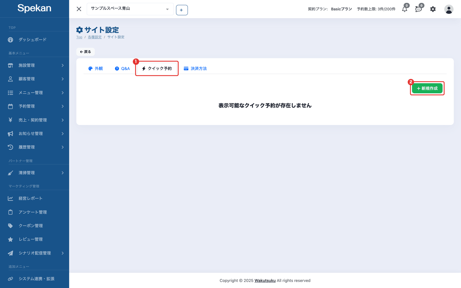The image size is (461, 288).
Task: Expand the 施設管理 chevron
Action: pos(63,65)
